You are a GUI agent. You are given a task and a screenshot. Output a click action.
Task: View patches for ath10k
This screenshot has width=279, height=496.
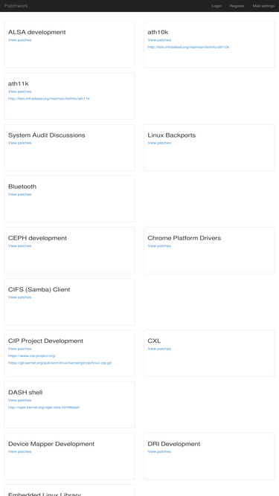point(159,40)
